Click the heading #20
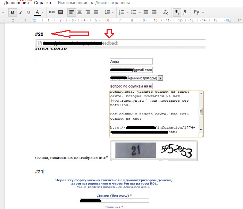 (39, 34)
